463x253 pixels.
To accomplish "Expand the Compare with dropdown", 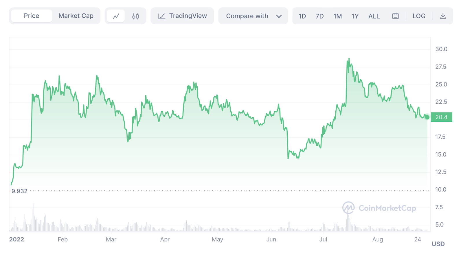I will [x=253, y=16].
